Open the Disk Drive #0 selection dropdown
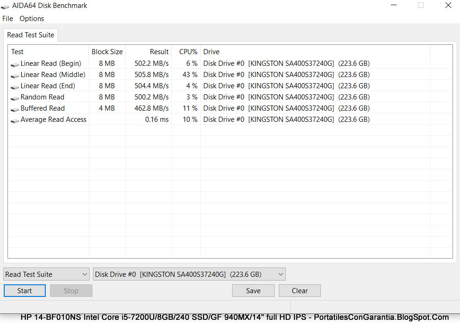The image size is (460, 331). click(189, 274)
